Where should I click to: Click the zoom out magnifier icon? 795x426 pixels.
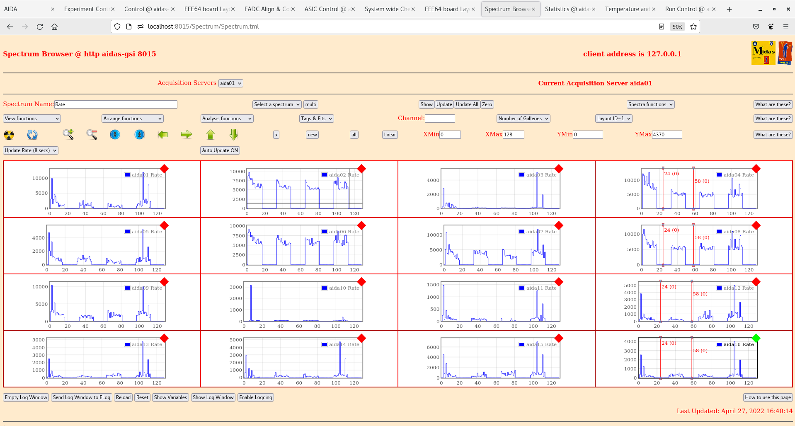[92, 134]
